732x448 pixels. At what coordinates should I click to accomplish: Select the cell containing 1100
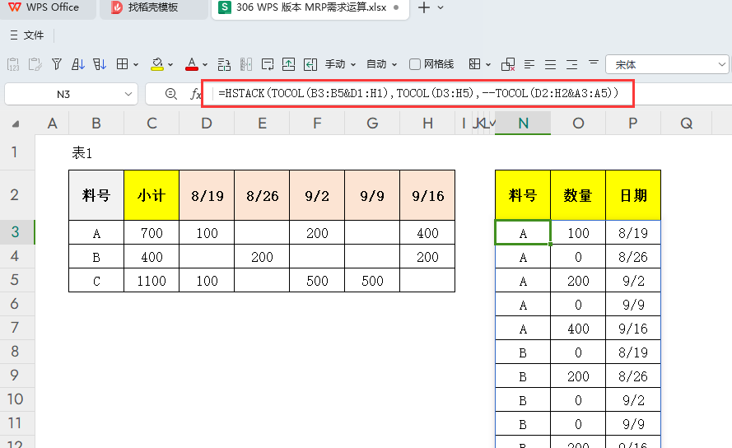point(152,280)
